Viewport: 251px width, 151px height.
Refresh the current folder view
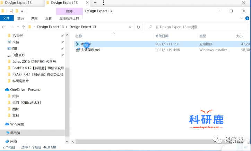point(138,27)
